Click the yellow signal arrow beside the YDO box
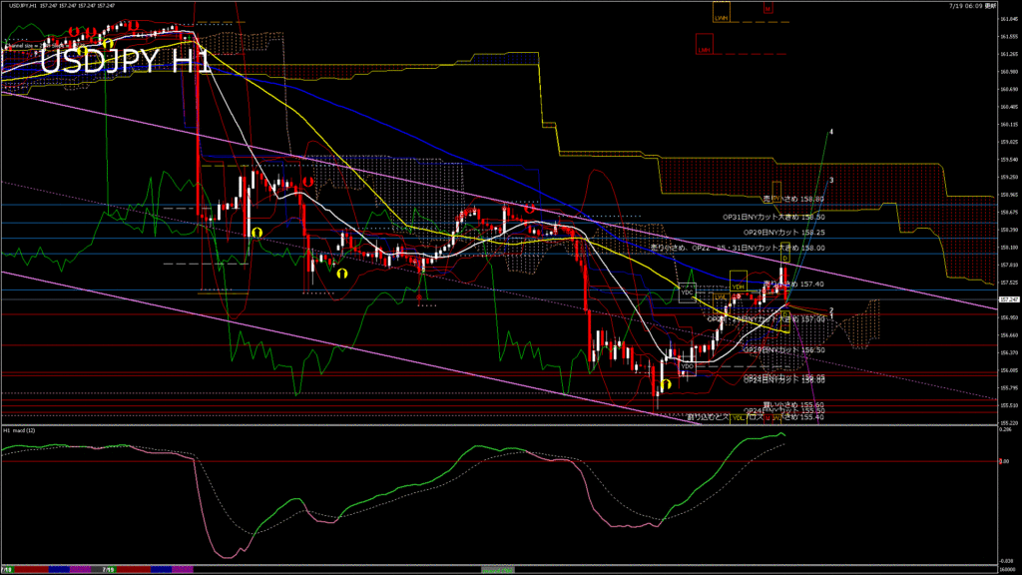 tap(666, 384)
